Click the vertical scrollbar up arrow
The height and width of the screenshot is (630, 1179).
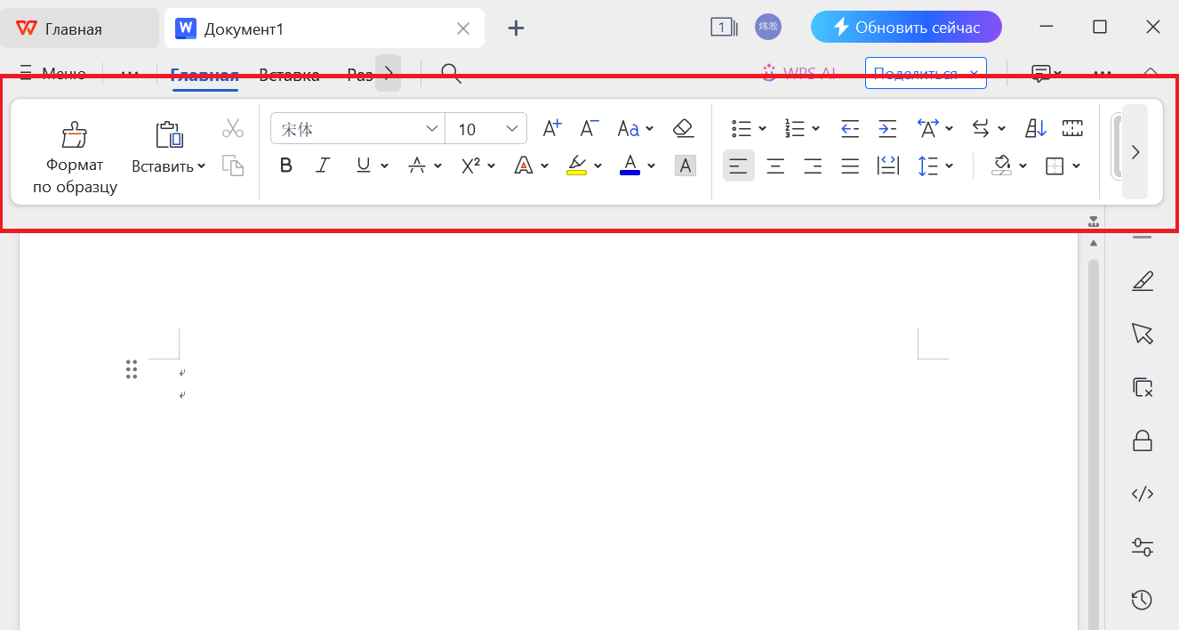1094,243
